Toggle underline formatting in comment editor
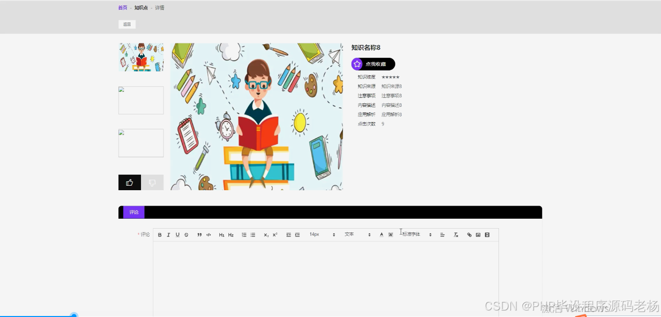661x317 pixels. tap(177, 235)
